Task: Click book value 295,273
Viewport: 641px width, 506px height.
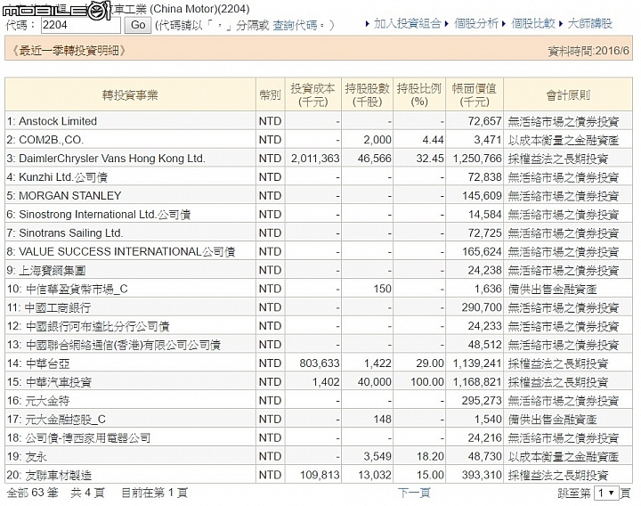Action: pos(482,401)
